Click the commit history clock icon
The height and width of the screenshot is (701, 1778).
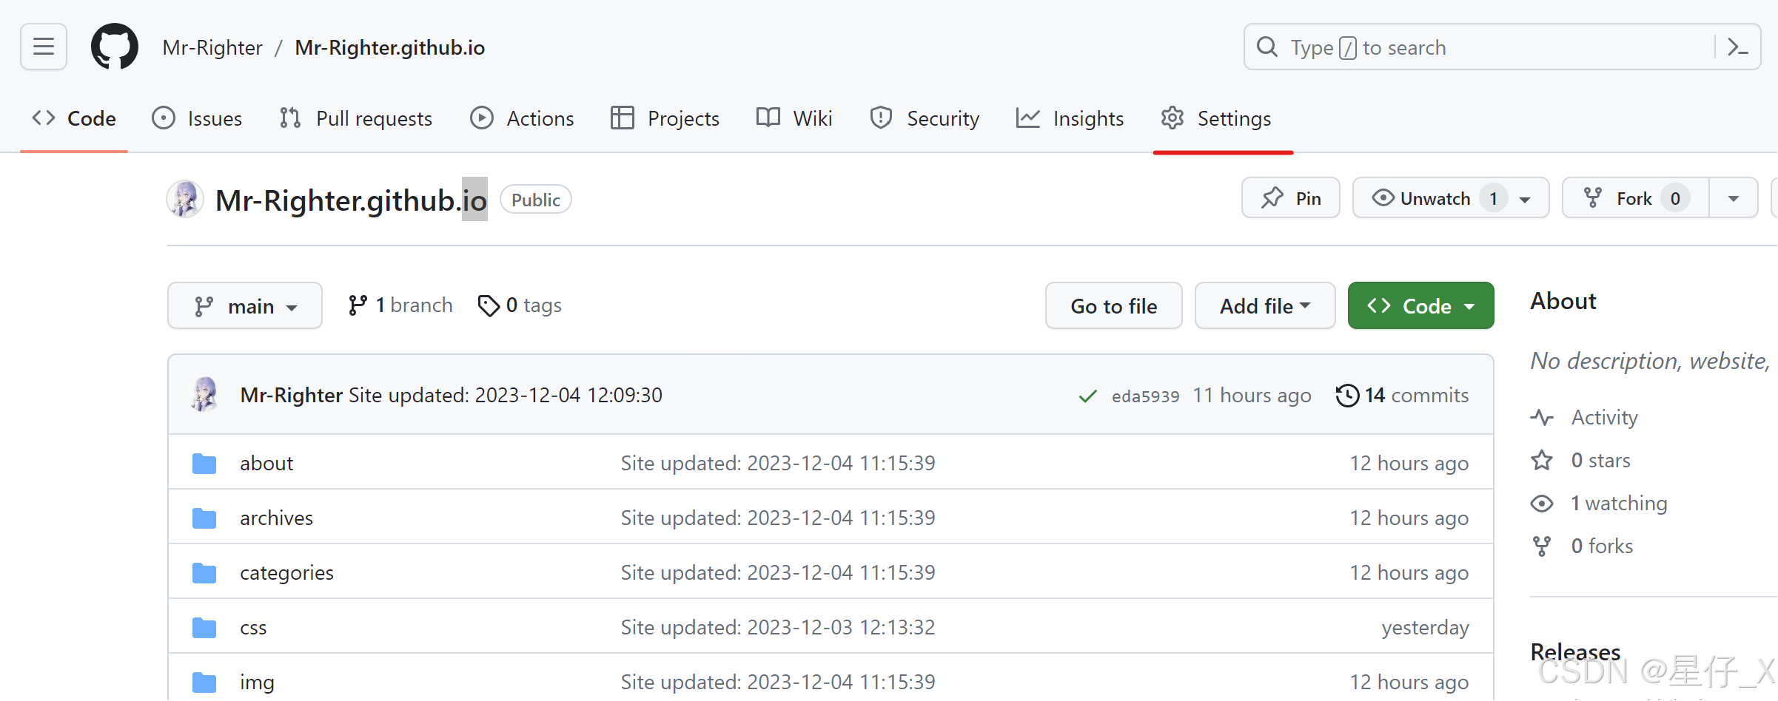point(1347,396)
